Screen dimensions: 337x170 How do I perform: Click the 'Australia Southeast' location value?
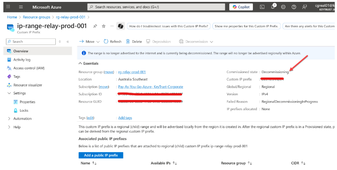point(133,79)
